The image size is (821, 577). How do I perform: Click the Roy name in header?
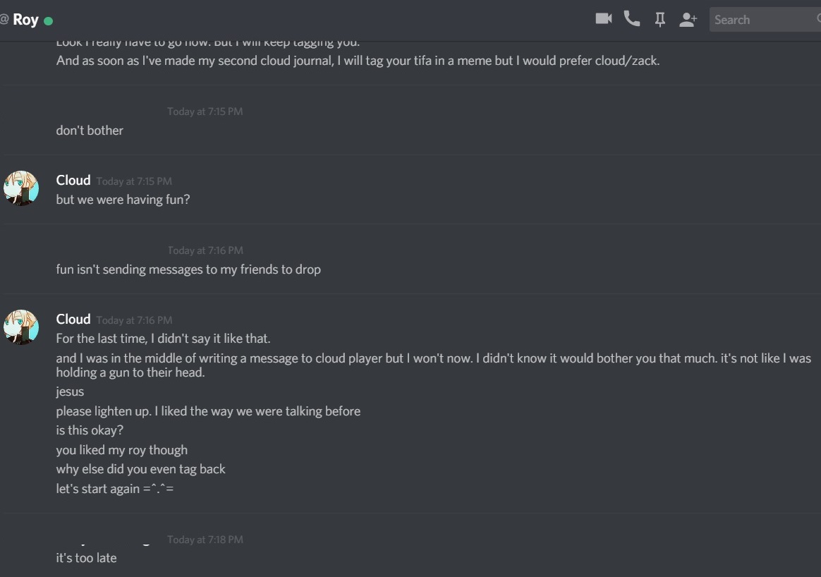click(25, 19)
